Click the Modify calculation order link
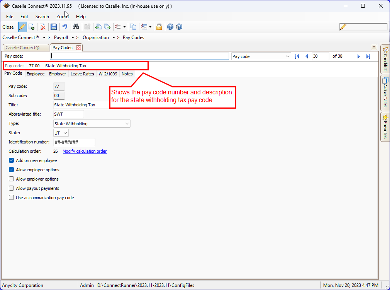 tap(84, 151)
